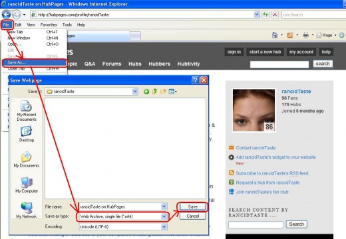Screen dimensions: 346x239
Task: Open the View menu
Action: pos(31,25)
